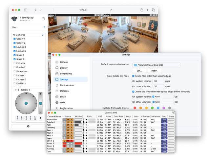
Task: Click Reset for capture destination
Action: (x=154, y=71)
